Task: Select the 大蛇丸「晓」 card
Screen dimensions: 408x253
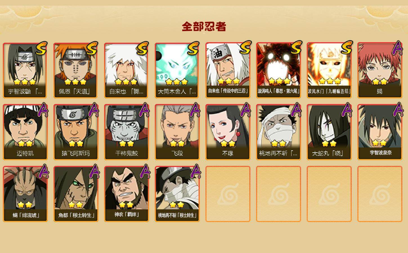Action: click(329, 132)
